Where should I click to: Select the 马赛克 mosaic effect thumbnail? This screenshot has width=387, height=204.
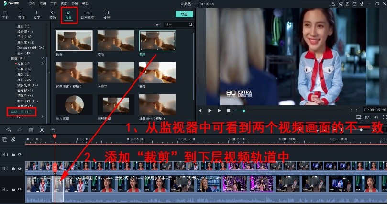point(116,73)
